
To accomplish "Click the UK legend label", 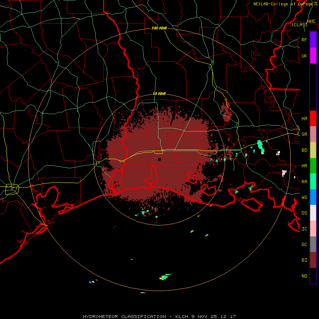I will (304, 56).
